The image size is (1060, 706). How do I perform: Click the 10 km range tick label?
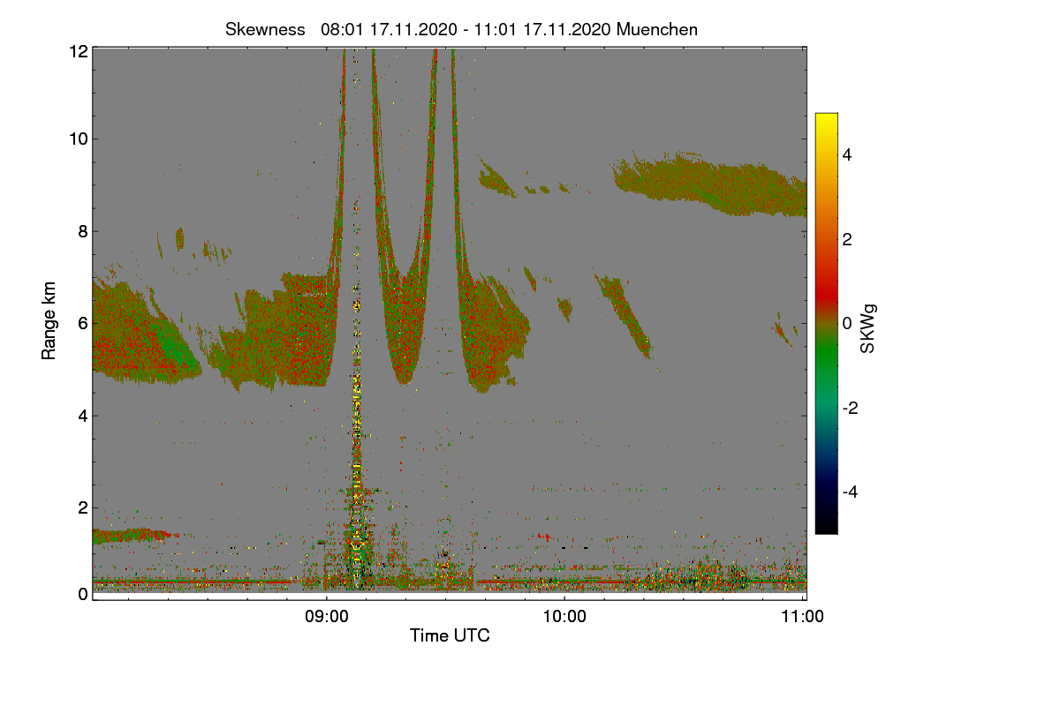[x=78, y=139]
